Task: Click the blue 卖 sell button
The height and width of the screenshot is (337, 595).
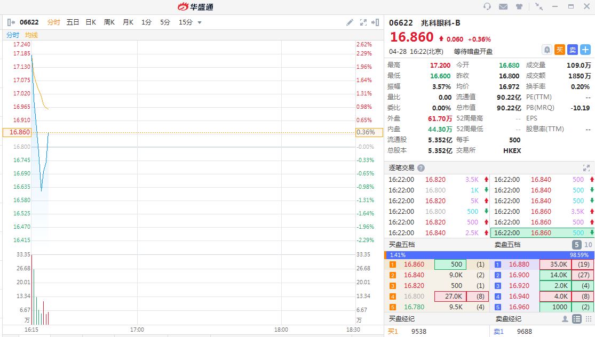Action: click(573, 50)
